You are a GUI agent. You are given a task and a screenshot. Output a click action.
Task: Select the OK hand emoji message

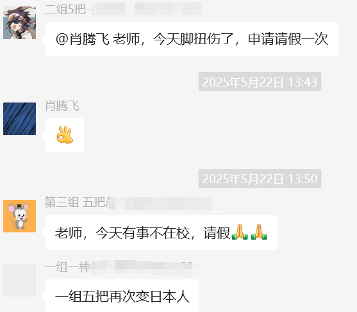coord(65,135)
